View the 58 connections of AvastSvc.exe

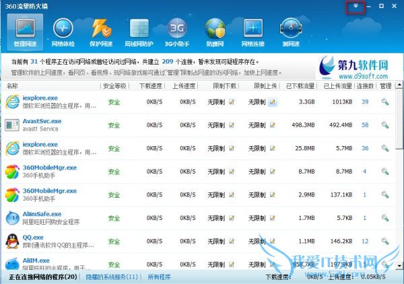tap(365, 125)
